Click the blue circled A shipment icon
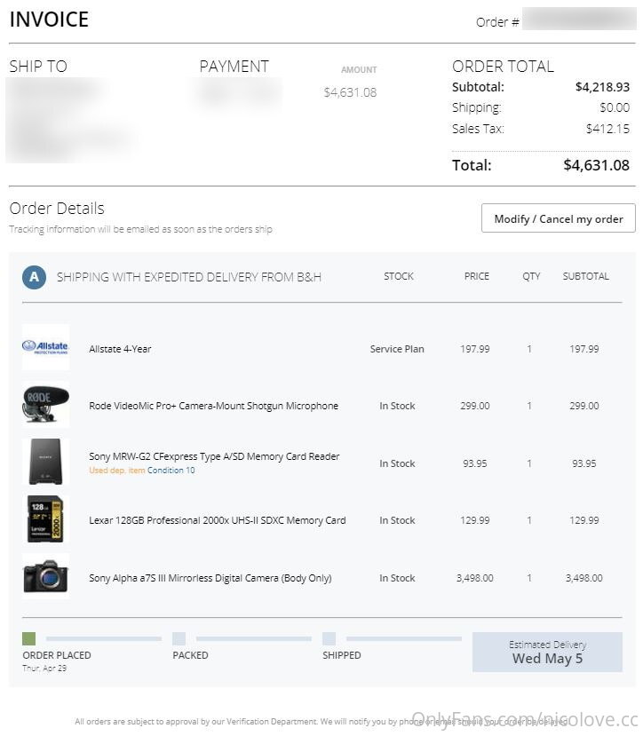 35,277
